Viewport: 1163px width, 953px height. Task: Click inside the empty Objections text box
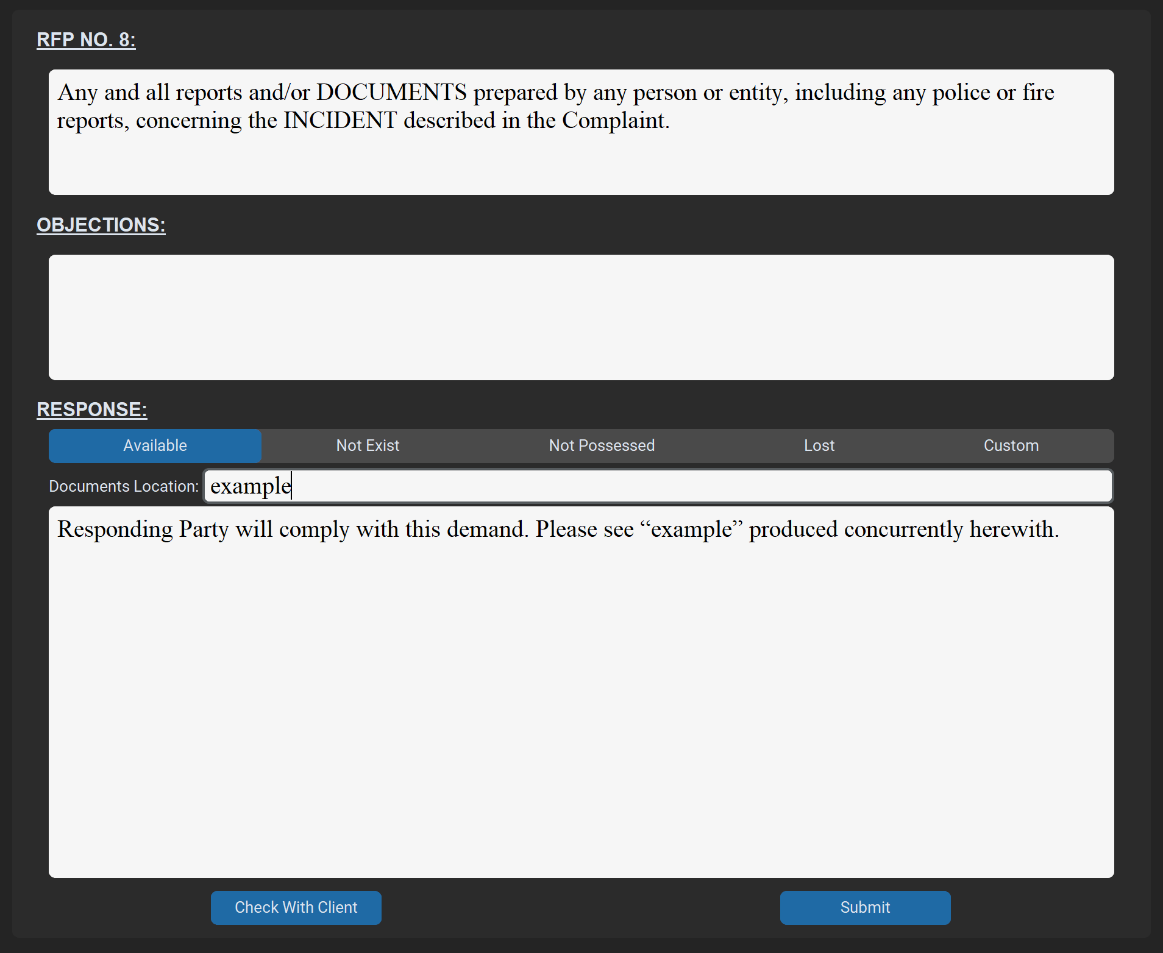pyautogui.click(x=581, y=317)
